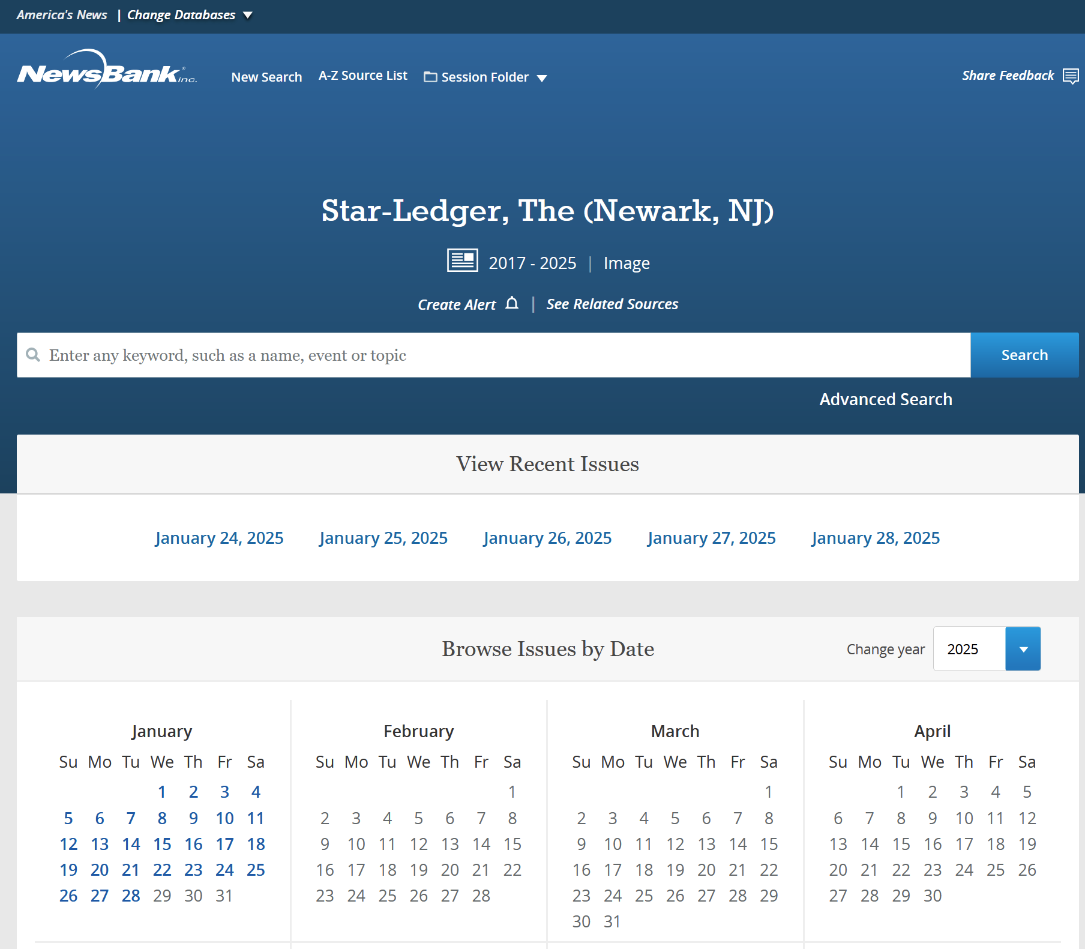This screenshot has width=1085, height=949.
Task: Click See Related Sources link
Action: (612, 304)
